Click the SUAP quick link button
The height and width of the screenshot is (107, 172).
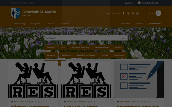click(62, 47)
